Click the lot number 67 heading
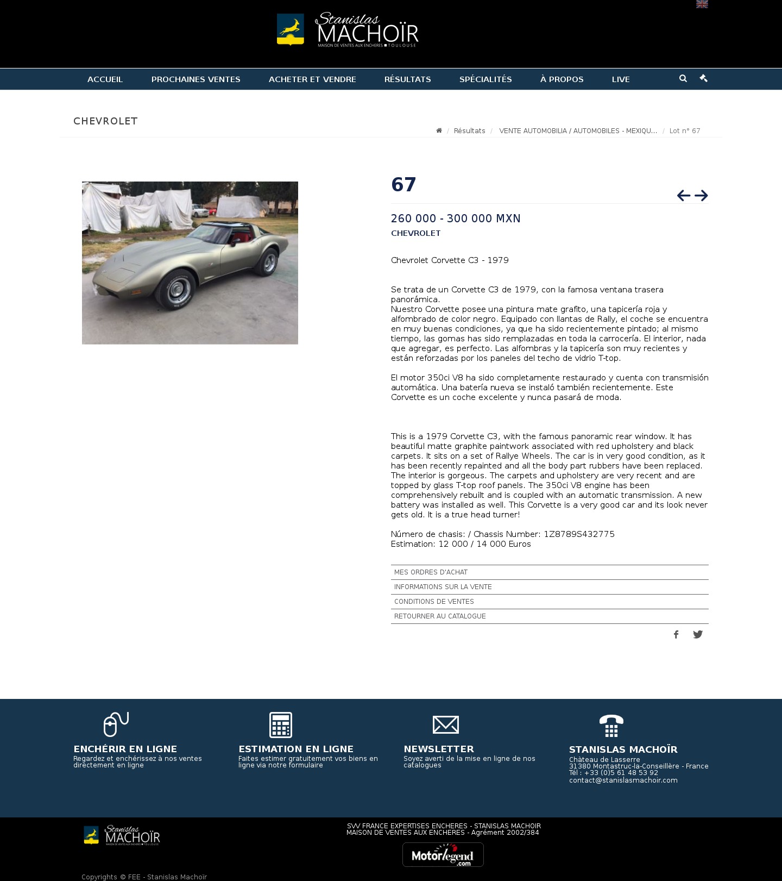 pos(403,185)
